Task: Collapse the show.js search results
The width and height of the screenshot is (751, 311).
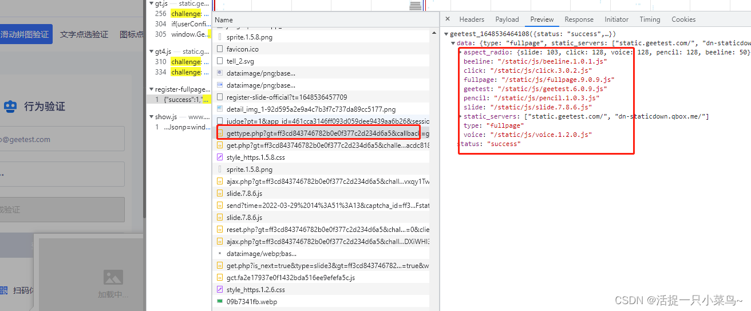Action: [x=151, y=117]
